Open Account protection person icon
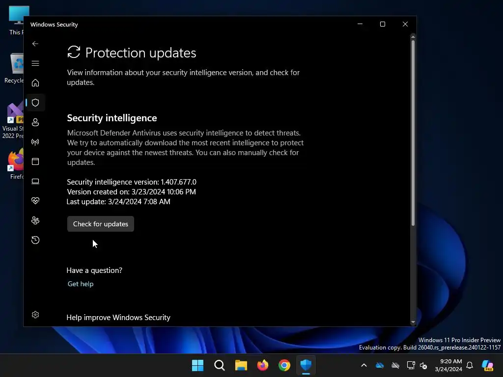The width and height of the screenshot is (503, 377). (x=35, y=122)
